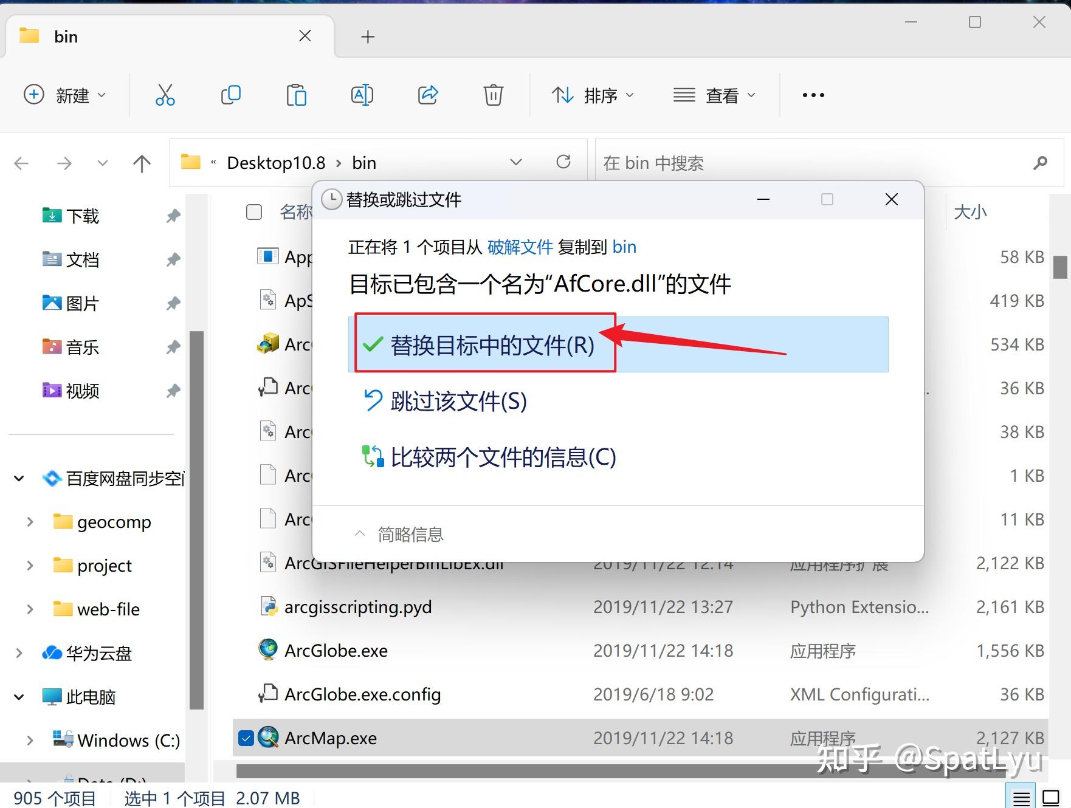This screenshot has height=808, width=1071.
Task: Uncheck the ArcMap.exe checkbox
Action: coord(246,738)
